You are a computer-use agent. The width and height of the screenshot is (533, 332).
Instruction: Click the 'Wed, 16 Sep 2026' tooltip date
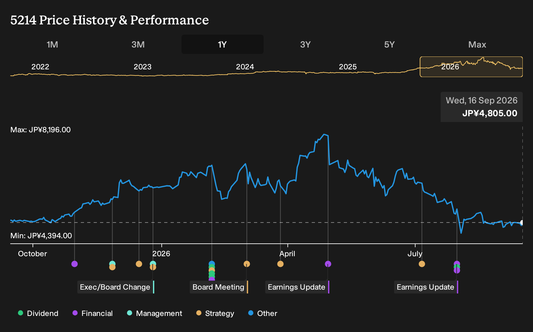(481, 100)
